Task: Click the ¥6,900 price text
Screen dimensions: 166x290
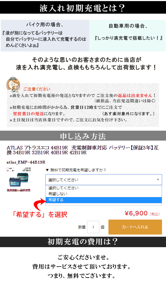Action: tap(136, 213)
